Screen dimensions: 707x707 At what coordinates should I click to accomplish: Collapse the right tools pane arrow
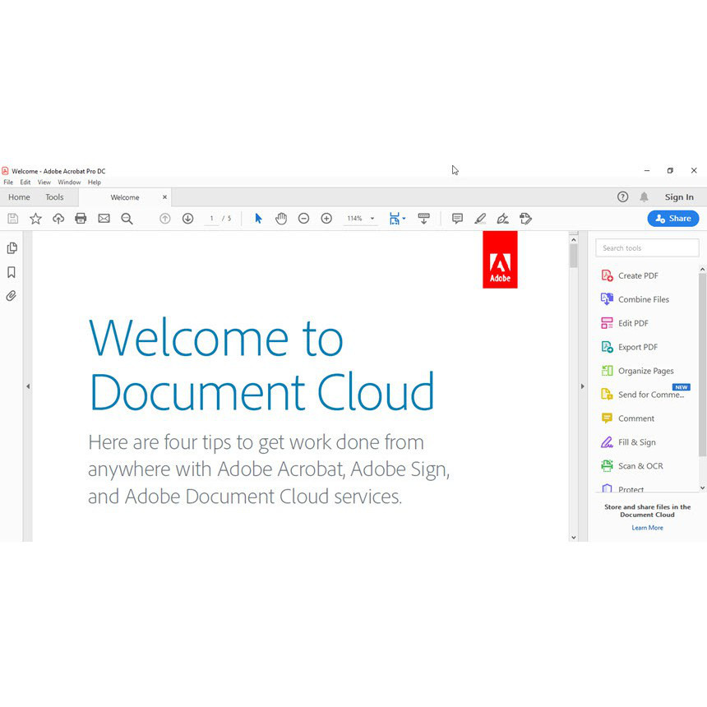[x=583, y=386]
